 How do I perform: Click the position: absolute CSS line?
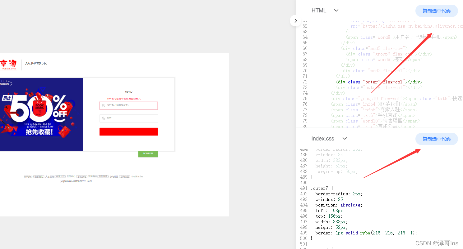pyautogui.click(x=339, y=205)
